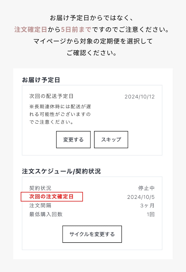Image resolution: width=186 pixels, height=272 pixels.
Task: Select the お届け予定日 section heading
Action: [41, 80]
